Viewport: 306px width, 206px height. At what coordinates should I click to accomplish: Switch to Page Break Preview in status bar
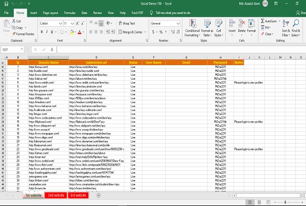point(268,202)
